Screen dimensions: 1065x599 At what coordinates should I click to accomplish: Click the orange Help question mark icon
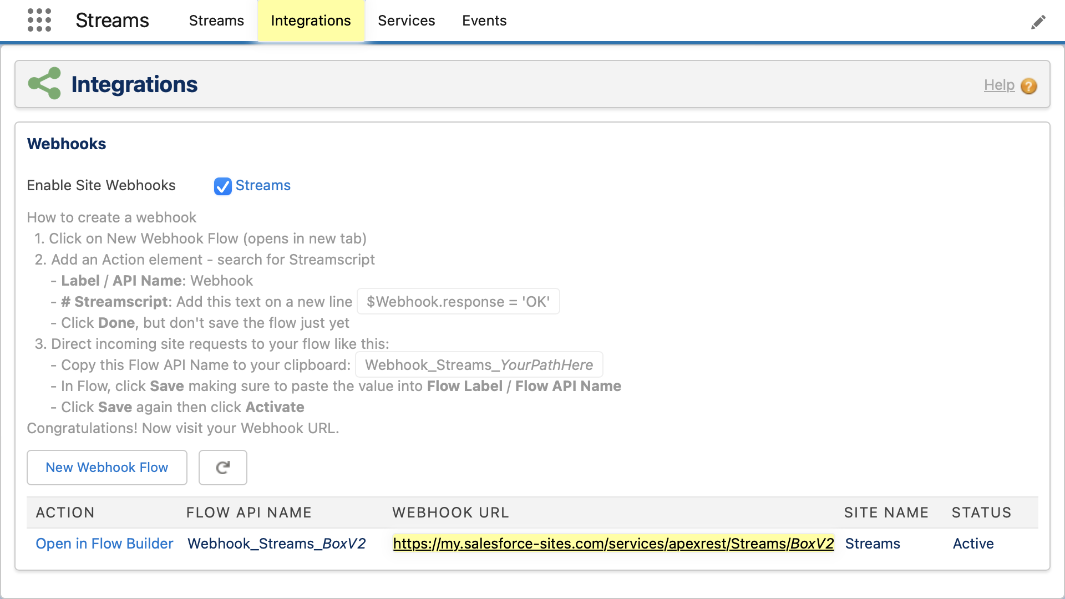click(x=1028, y=86)
